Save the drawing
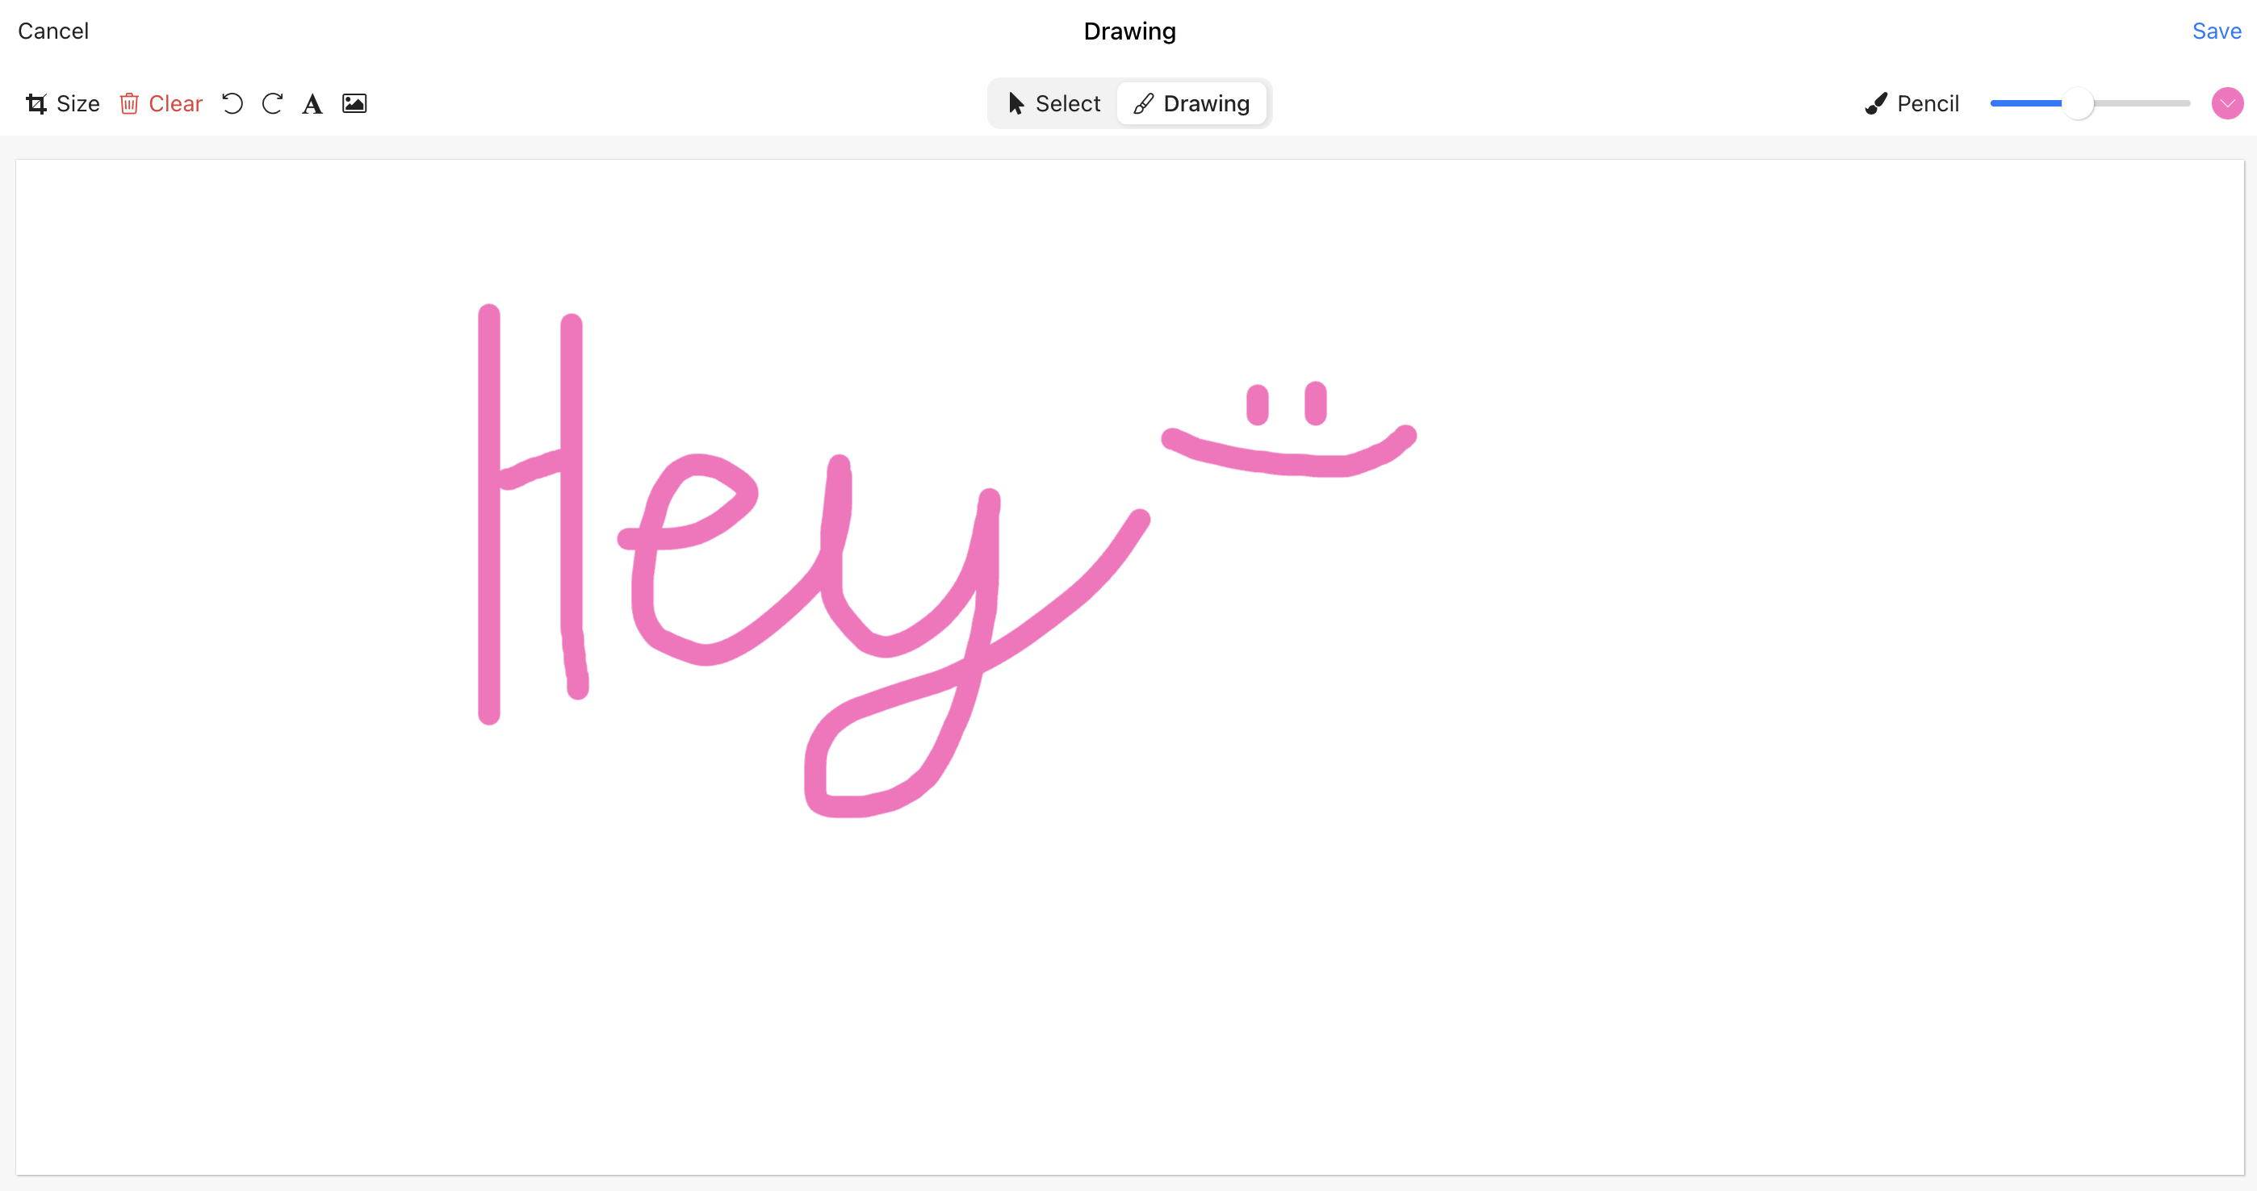This screenshot has width=2257, height=1191. click(2216, 31)
